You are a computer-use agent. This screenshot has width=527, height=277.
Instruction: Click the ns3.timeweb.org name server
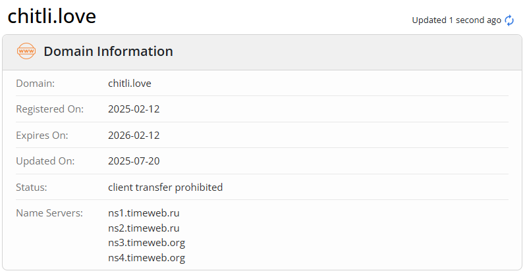coord(146,243)
